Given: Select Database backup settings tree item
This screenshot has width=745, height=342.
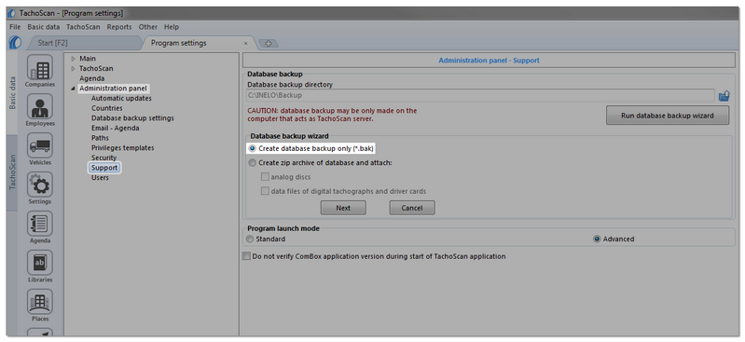Looking at the screenshot, I should tap(132, 118).
